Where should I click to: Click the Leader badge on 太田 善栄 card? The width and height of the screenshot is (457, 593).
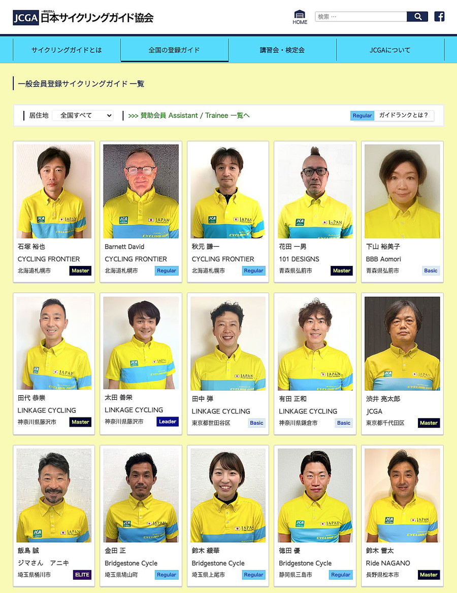point(168,422)
